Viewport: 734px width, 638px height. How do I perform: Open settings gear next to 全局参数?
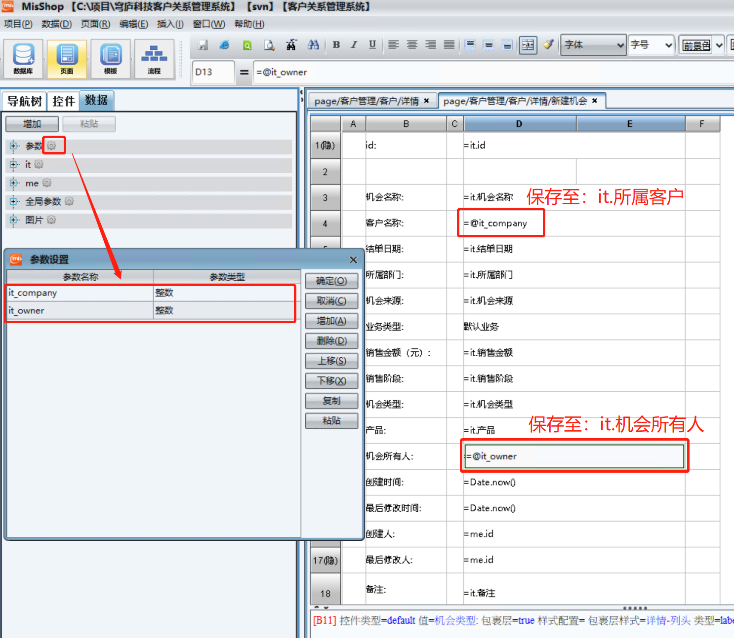click(x=69, y=201)
